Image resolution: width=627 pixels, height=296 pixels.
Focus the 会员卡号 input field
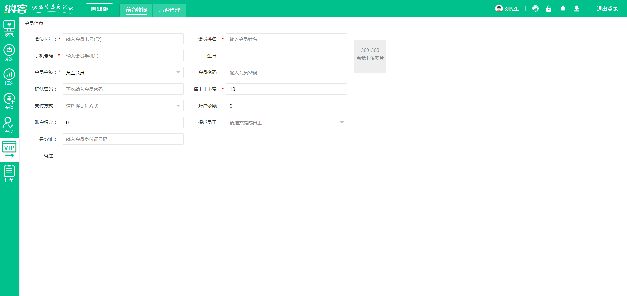click(x=123, y=39)
